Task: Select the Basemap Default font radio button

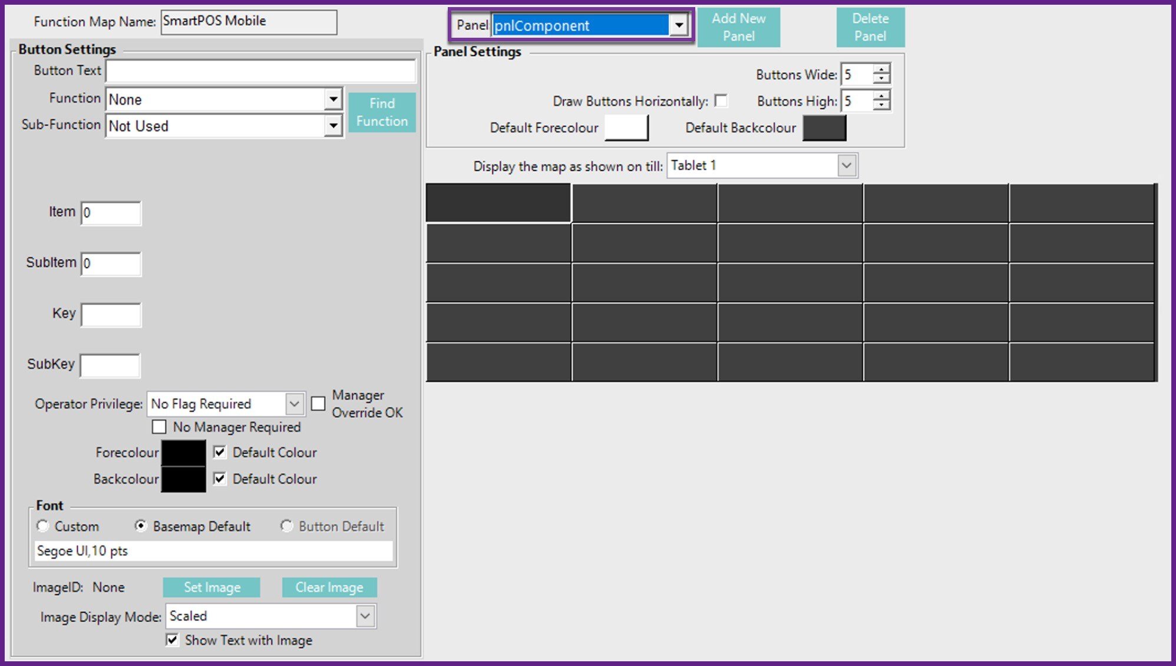Action: point(140,526)
